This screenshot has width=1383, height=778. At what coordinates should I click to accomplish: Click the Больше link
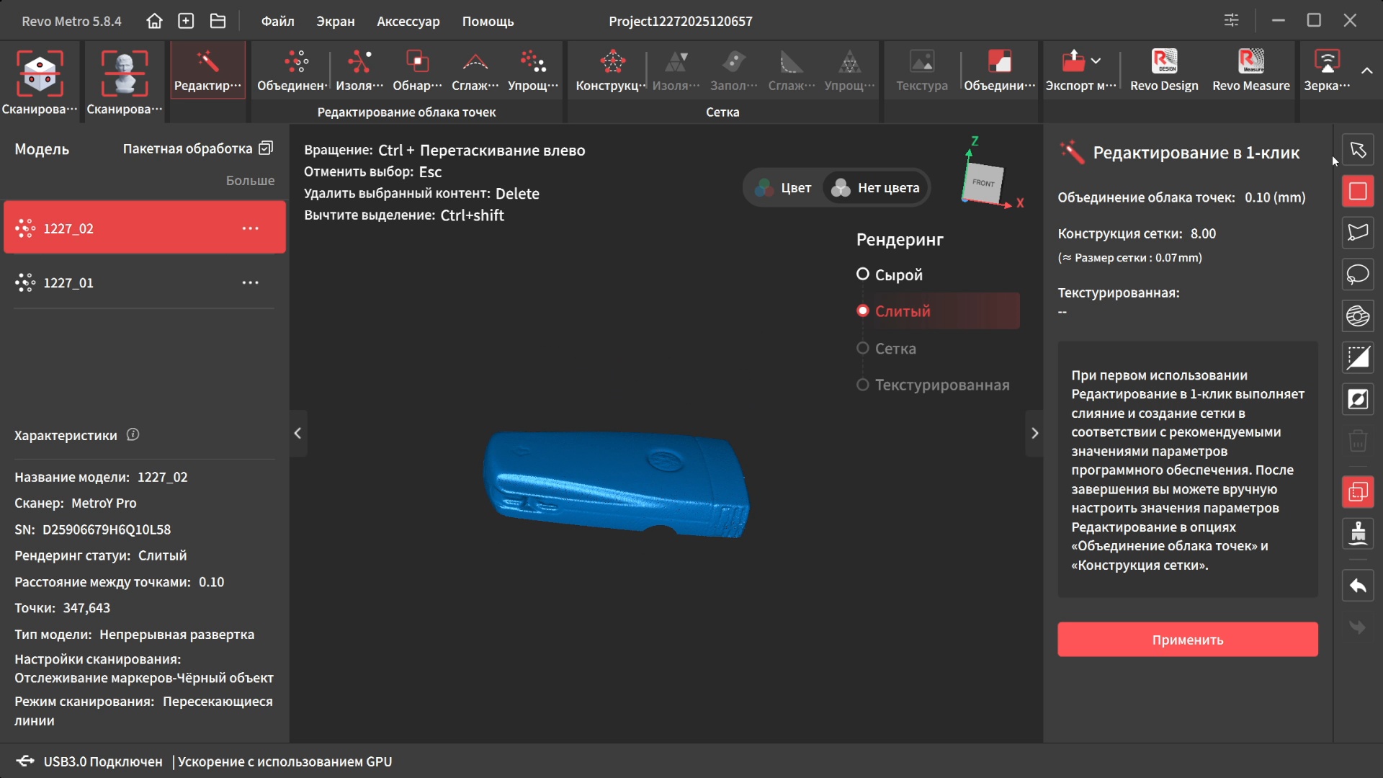pos(250,181)
